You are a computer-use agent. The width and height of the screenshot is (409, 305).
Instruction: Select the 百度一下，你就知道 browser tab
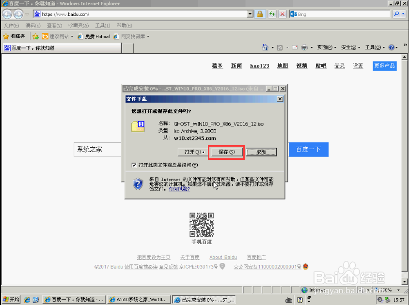tap(62, 48)
